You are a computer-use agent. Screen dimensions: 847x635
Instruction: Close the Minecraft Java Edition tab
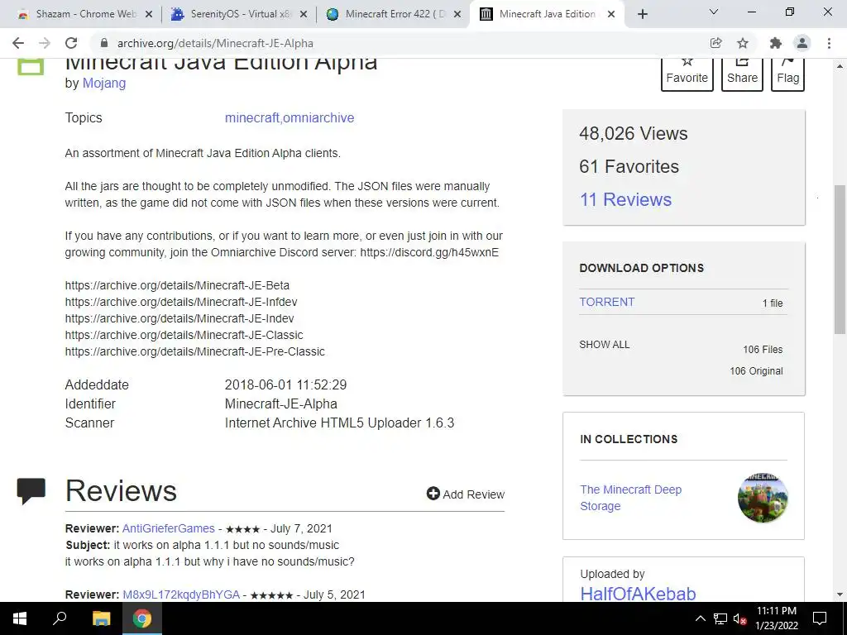(x=611, y=15)
